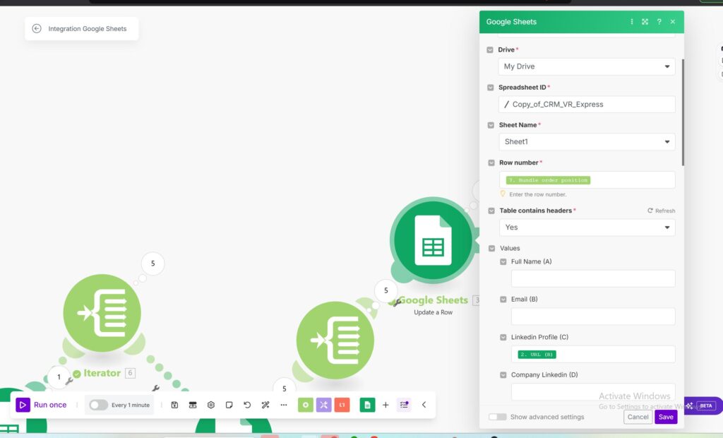This screenshot has height=438, width=723.
Task: Toggle the Email (B) collapse checkbox
Action: pyautogui.click(x=503, y=300)
